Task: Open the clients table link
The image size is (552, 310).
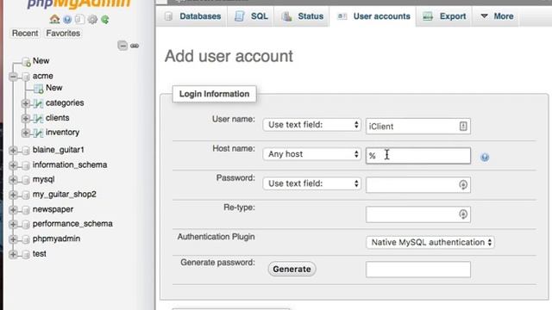Action: (x=58, y=118)
